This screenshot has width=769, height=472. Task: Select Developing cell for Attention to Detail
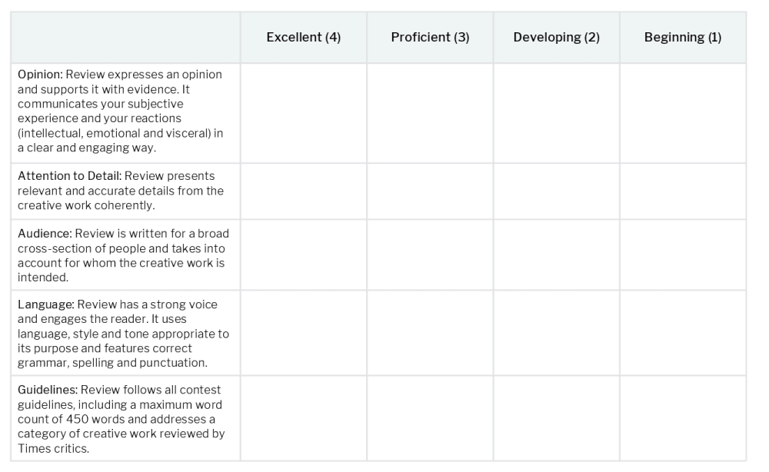[x=556, y=191]
